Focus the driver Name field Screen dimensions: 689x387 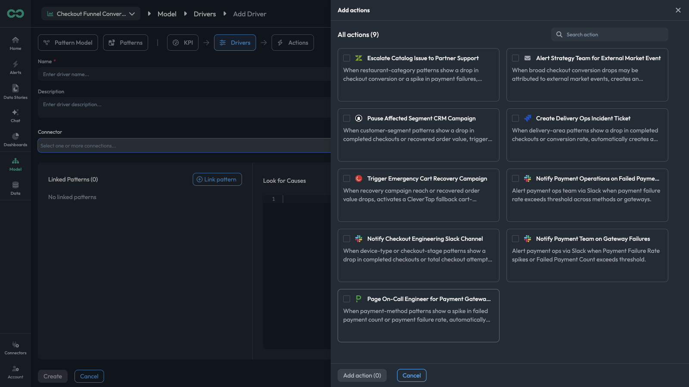[x=184, y=74]
